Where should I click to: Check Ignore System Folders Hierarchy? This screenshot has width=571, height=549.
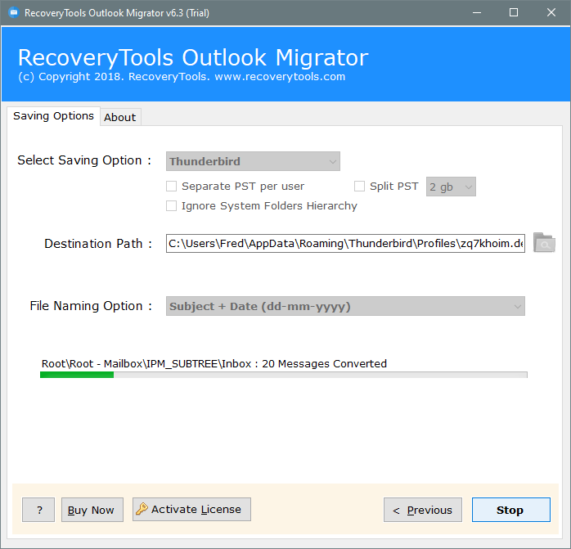click(171, 206)
